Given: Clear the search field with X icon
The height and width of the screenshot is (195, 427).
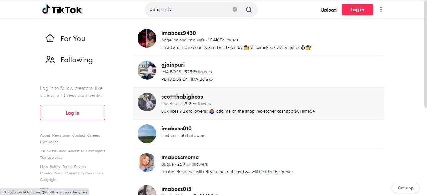Looking at the screenshot, I should point(235,9).
